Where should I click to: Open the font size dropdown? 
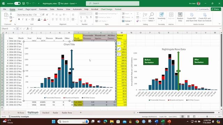(x=40, y=15)
